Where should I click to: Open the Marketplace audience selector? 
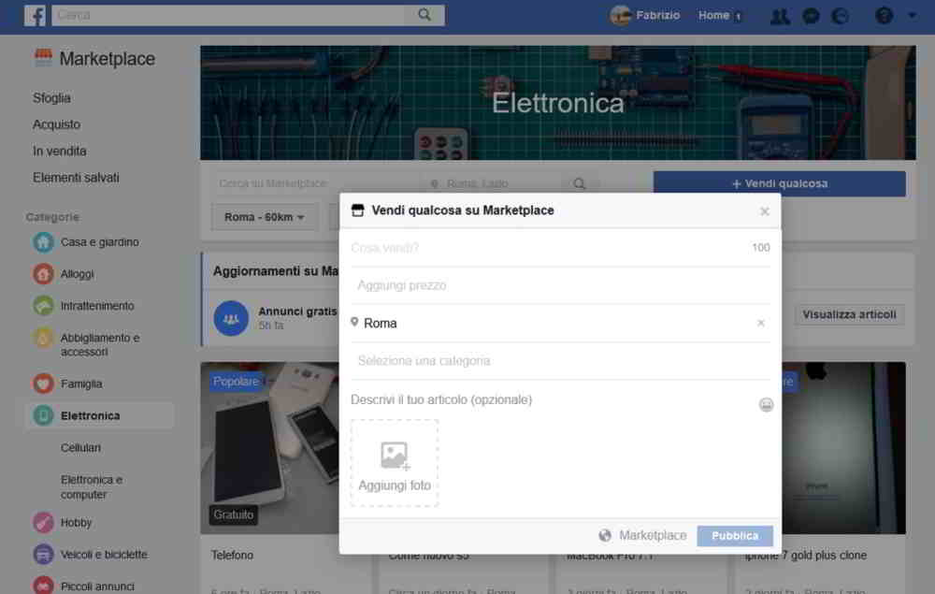tap(642, 536)
